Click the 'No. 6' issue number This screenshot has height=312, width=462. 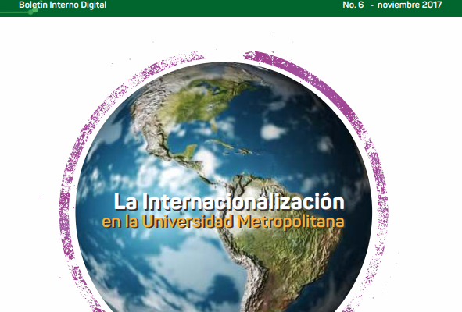point(353,5)
